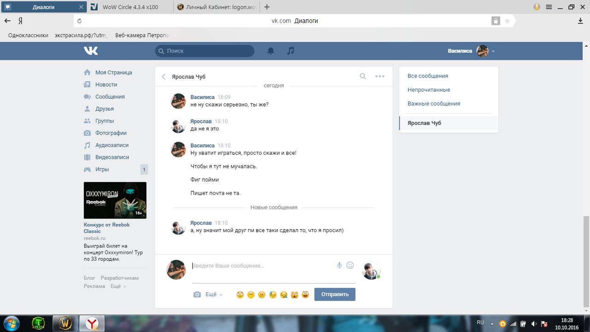This screenshot has height=332, width=590.
Task: Click the search icon in dialog header
Action: (363, 77)
